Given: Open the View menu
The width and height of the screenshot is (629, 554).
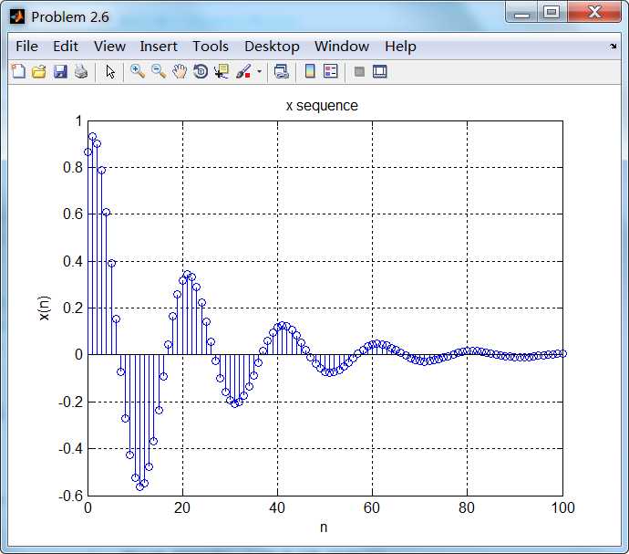Looking at the screenshot, I should coord(109,47).
